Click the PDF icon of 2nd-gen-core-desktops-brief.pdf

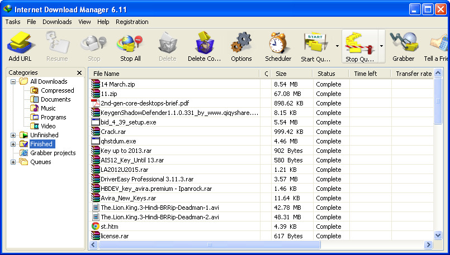click(95, 103)
